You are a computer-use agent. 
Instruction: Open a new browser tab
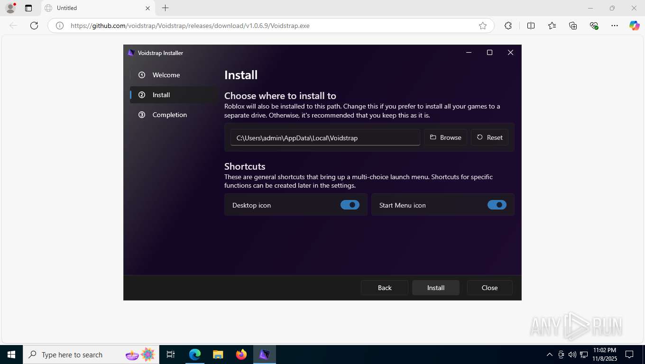click(x=165, y=8)
